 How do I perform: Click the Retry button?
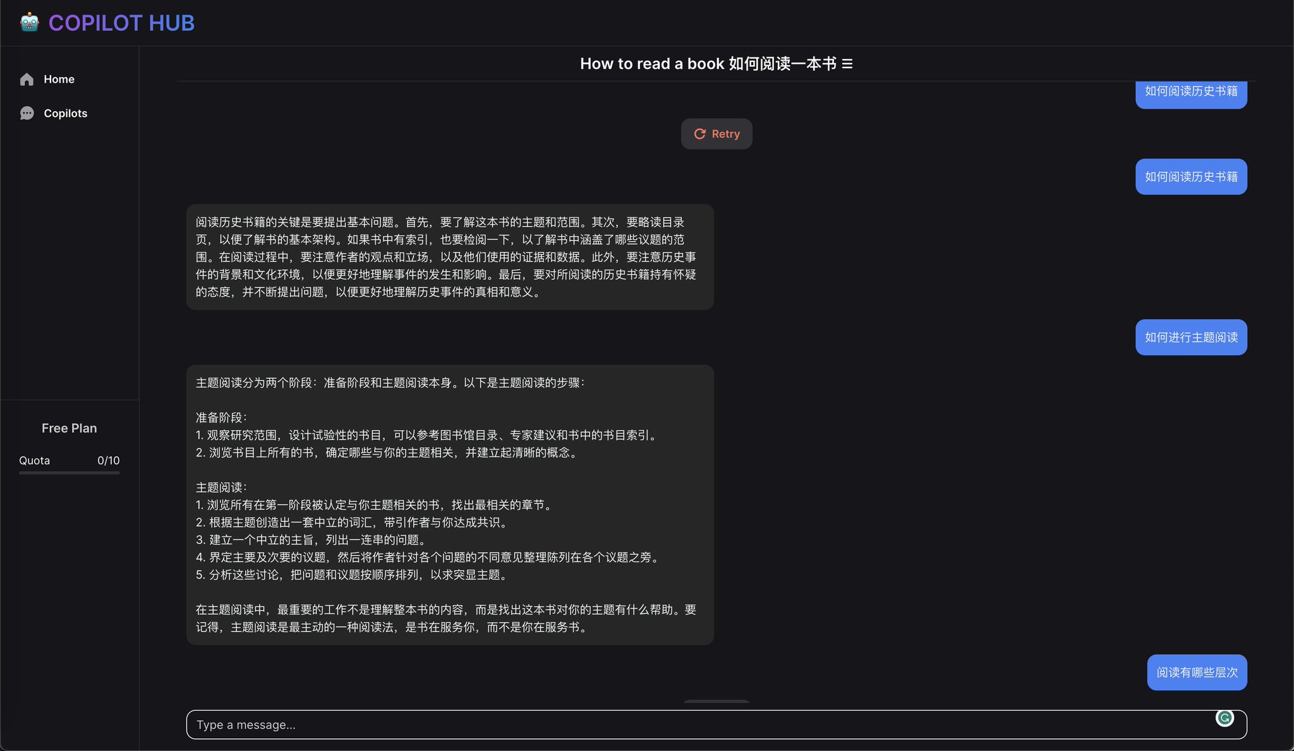717,133
